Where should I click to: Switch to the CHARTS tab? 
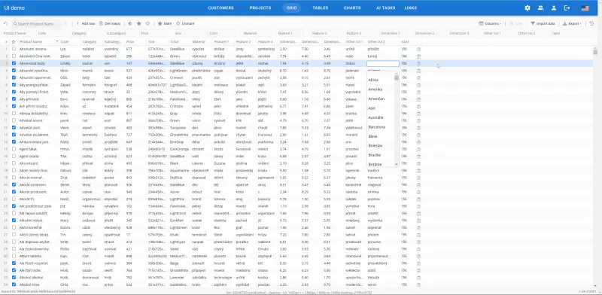[352, 8]
